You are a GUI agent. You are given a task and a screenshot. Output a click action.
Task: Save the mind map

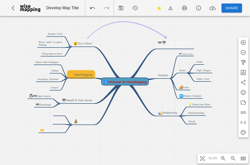coord(121,8)
